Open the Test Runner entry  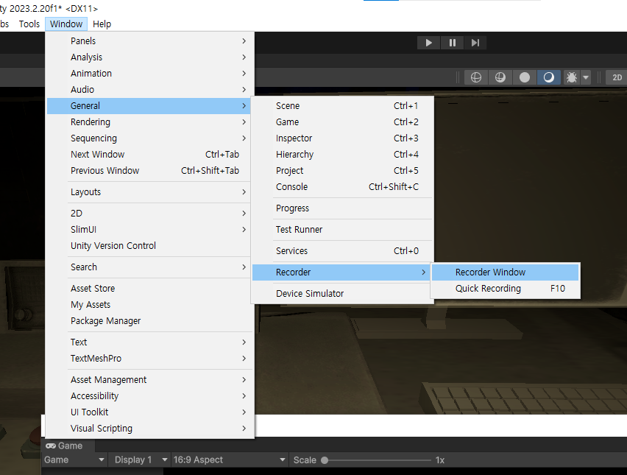[342, 229]
